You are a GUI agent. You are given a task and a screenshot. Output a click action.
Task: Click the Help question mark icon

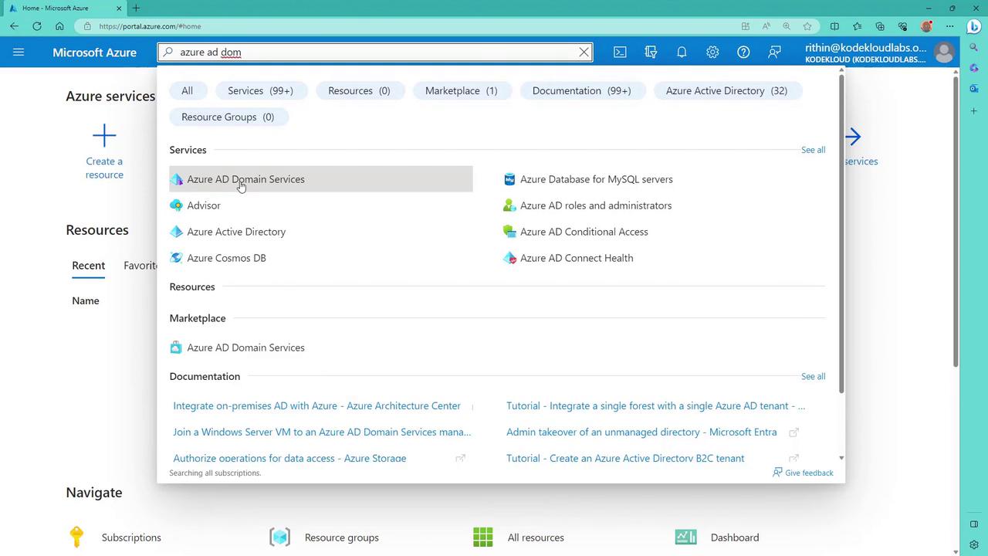(x=743, y=52)
